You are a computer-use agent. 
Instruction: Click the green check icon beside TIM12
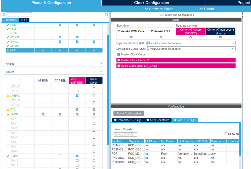coord(8,156)
